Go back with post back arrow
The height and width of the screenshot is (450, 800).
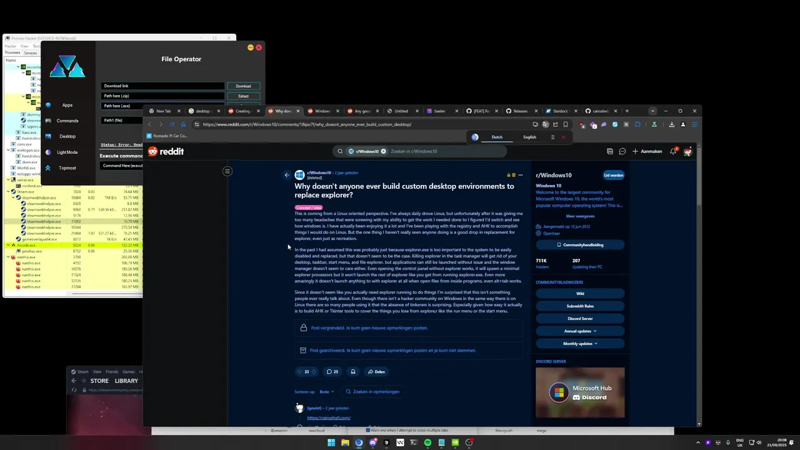coord(287,175)
